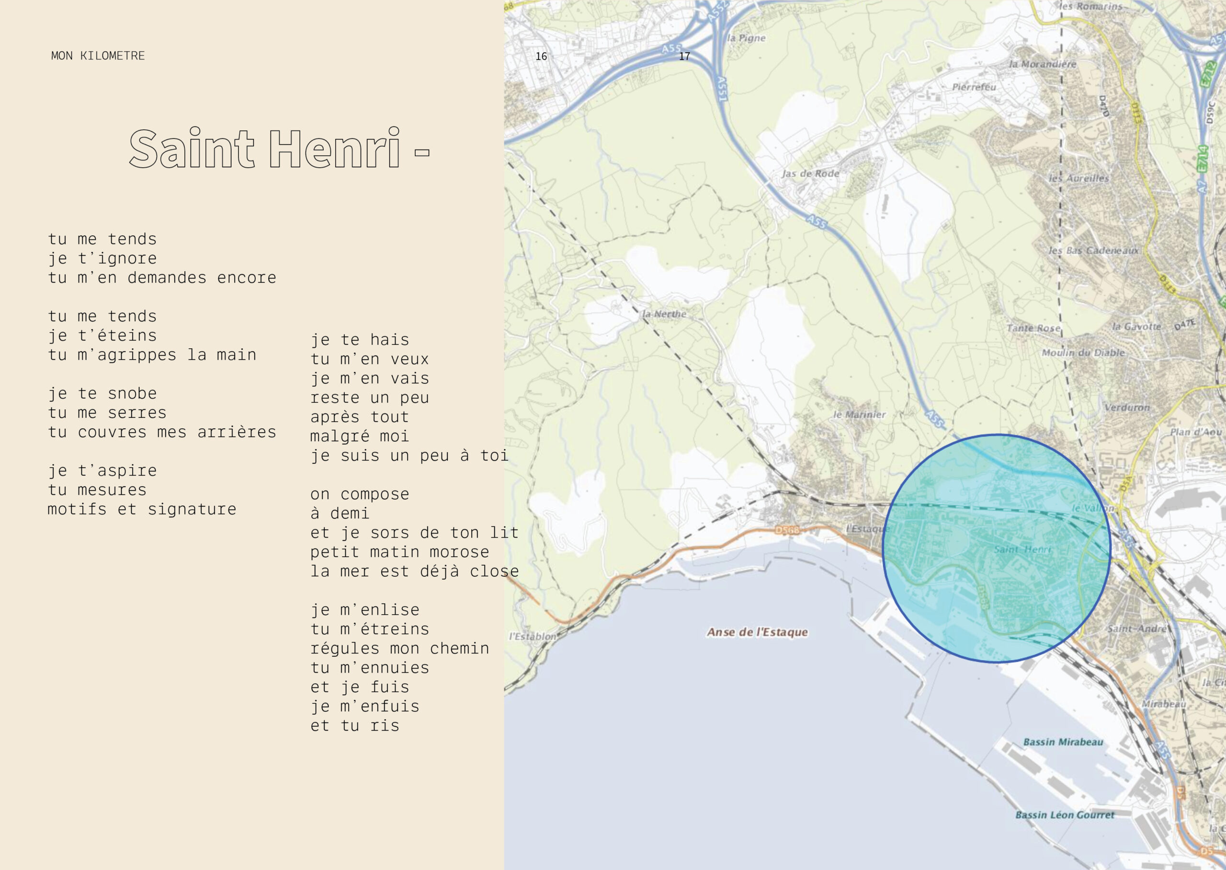
Task: Click the "Jas de Rode" map label
Action: point(811,173)
